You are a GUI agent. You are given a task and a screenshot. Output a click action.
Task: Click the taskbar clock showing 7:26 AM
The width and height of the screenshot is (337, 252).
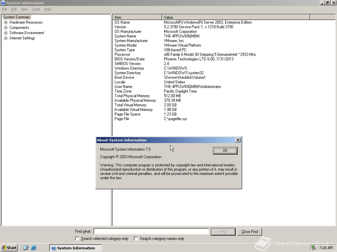coord(326,248)
